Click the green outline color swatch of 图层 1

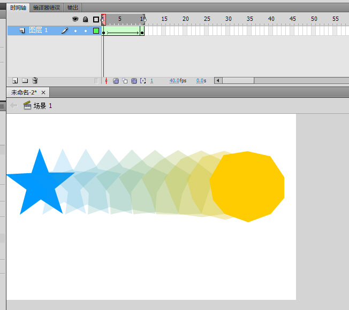click(96, 31)
